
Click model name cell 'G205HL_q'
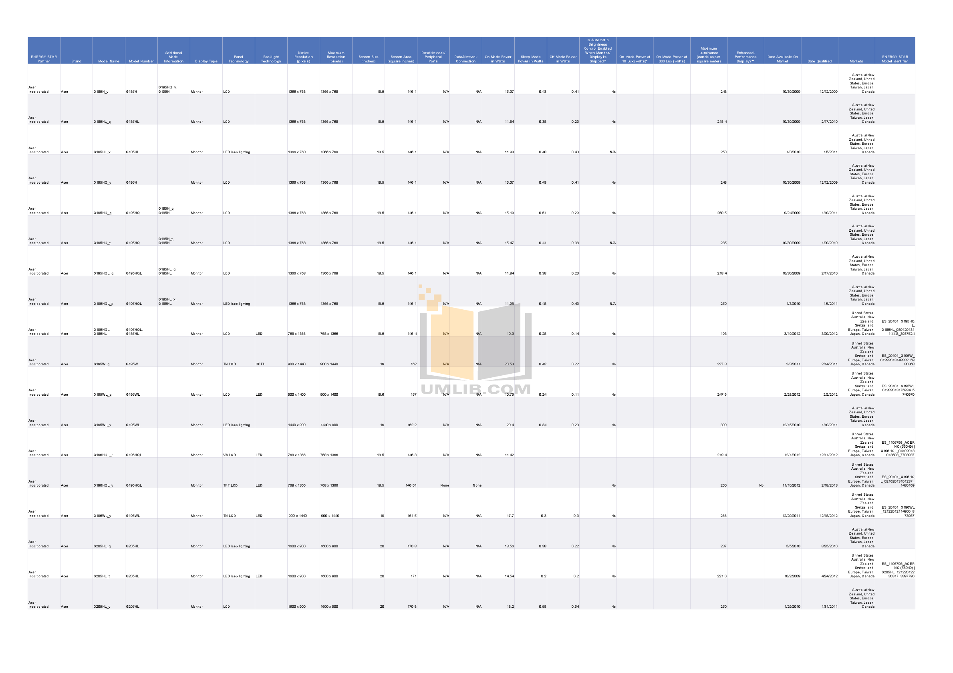[102, 546]
